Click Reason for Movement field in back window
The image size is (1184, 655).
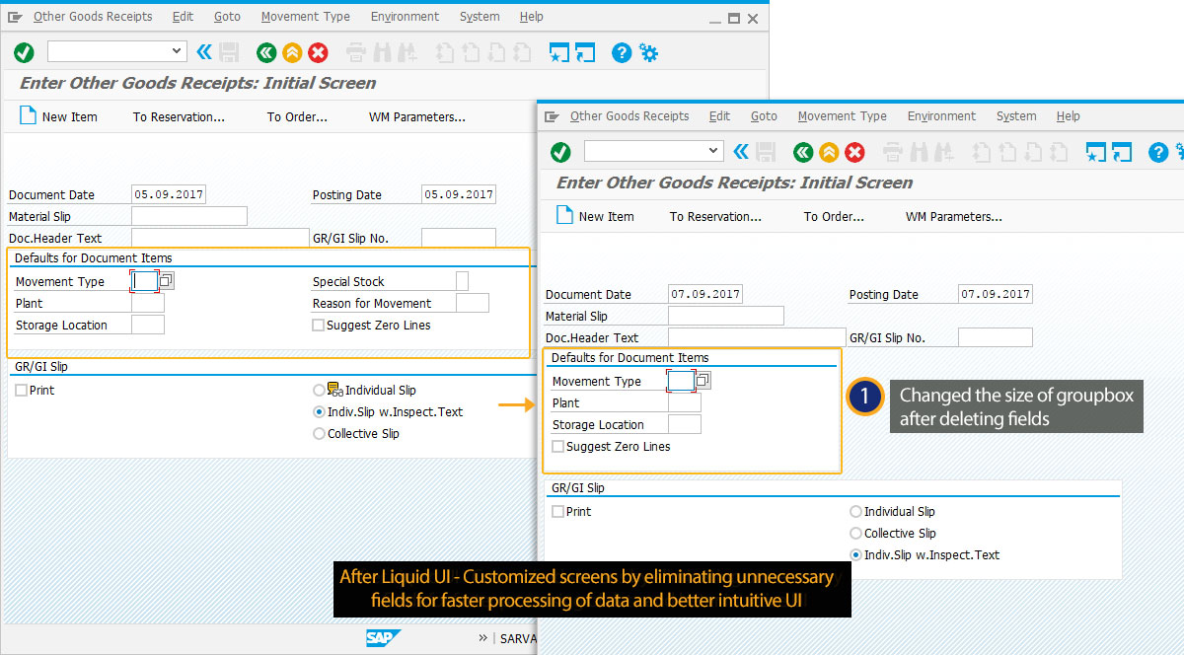coord(473,303)
